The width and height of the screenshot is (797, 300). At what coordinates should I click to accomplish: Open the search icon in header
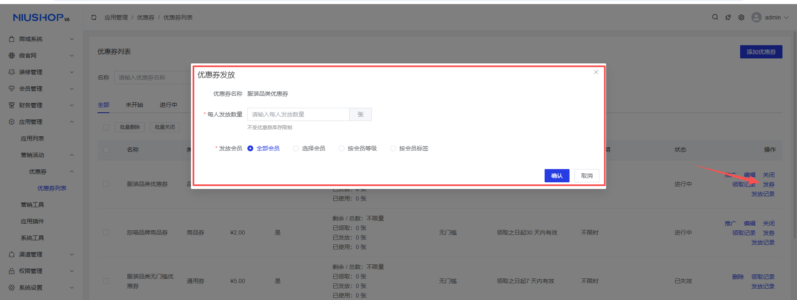pyautogui.click(x=715, y=17)
